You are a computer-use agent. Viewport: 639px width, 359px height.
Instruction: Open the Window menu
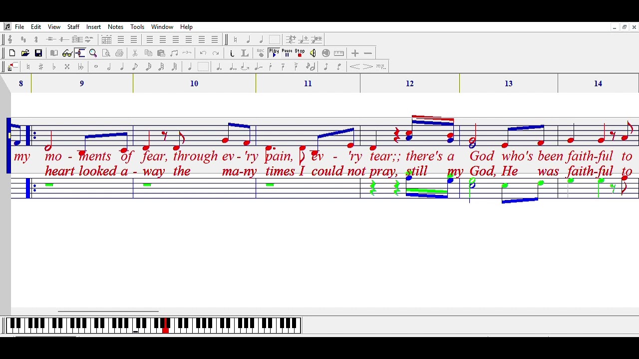pos(162,27)
